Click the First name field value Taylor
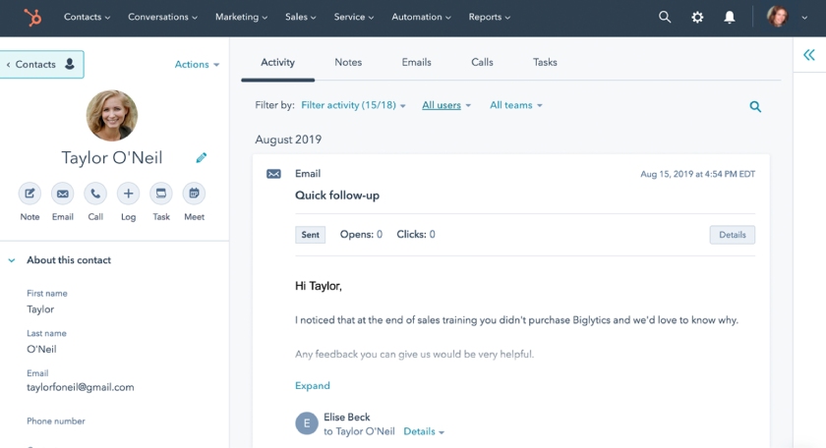This screenshot has height=448, width=826. point(40,309)
